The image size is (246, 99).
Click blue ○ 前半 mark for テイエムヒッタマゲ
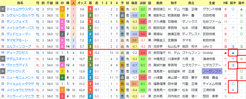pyautogui.click(x=233, y=84)
